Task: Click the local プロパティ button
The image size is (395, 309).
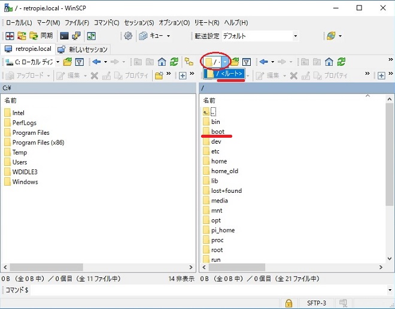Action: coord(131,75)
